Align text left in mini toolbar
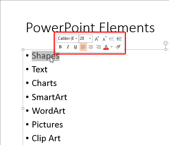 tap(83, 47)
